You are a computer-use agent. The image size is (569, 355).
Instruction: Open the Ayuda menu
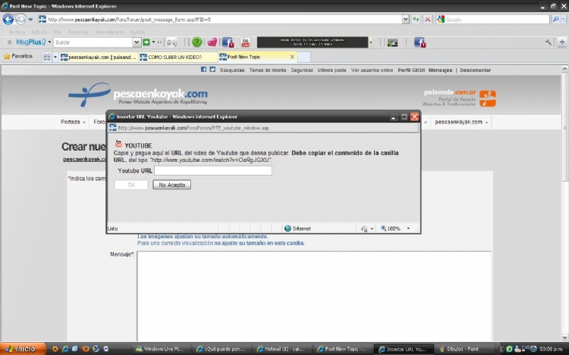[137, 32]
